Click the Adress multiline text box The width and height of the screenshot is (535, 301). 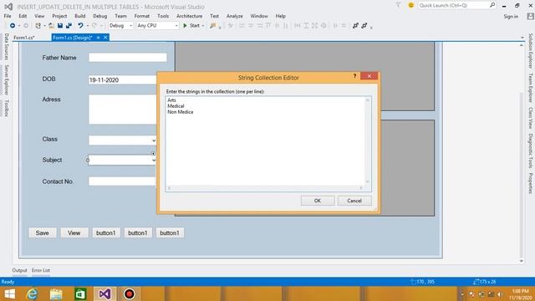(x=123, y=110)
